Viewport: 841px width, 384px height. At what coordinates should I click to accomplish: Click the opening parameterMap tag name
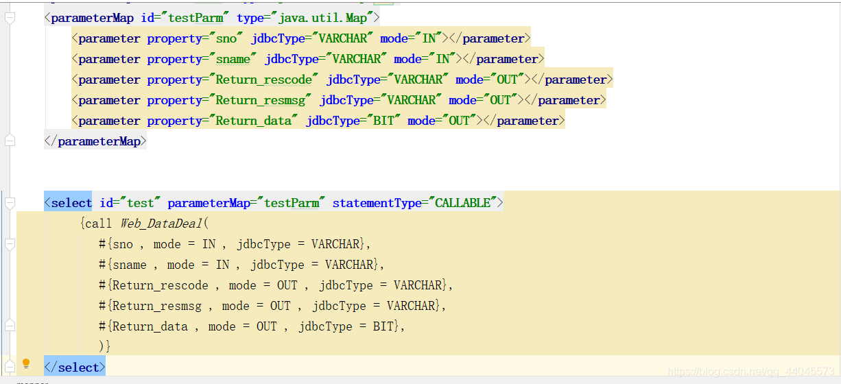click(x=92, y=18)
